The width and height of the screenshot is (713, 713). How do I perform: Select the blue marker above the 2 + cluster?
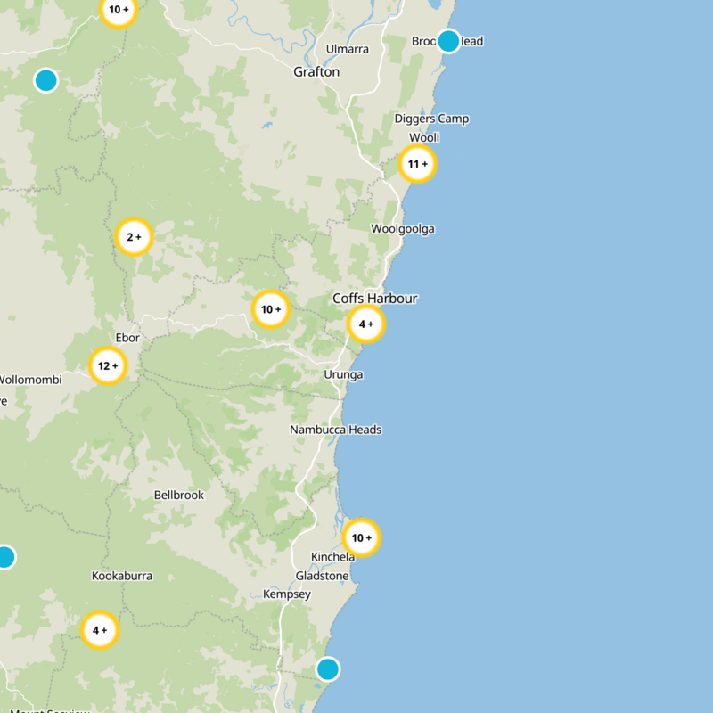[46, 80]
